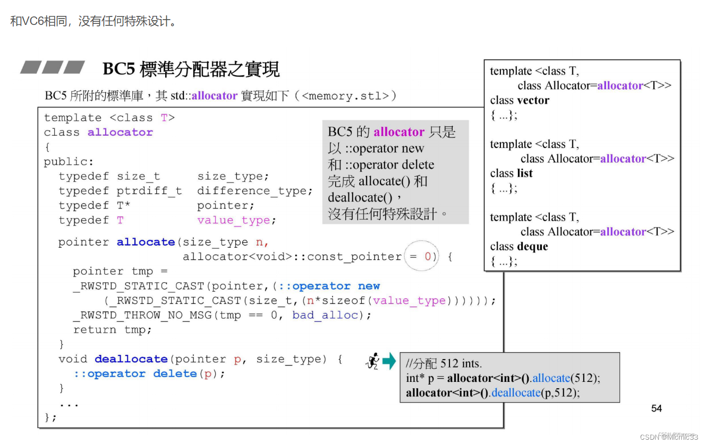Click the line 'pointer allocate(size_type n,'

coord(164,242)
